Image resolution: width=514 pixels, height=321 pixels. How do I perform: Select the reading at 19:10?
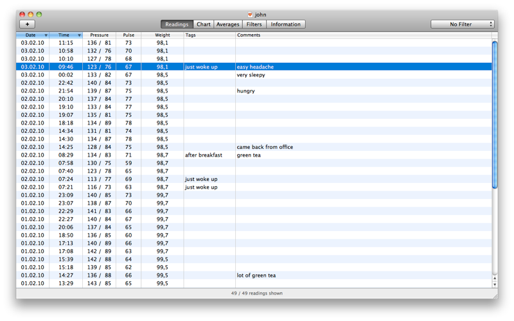click(254, 107)
